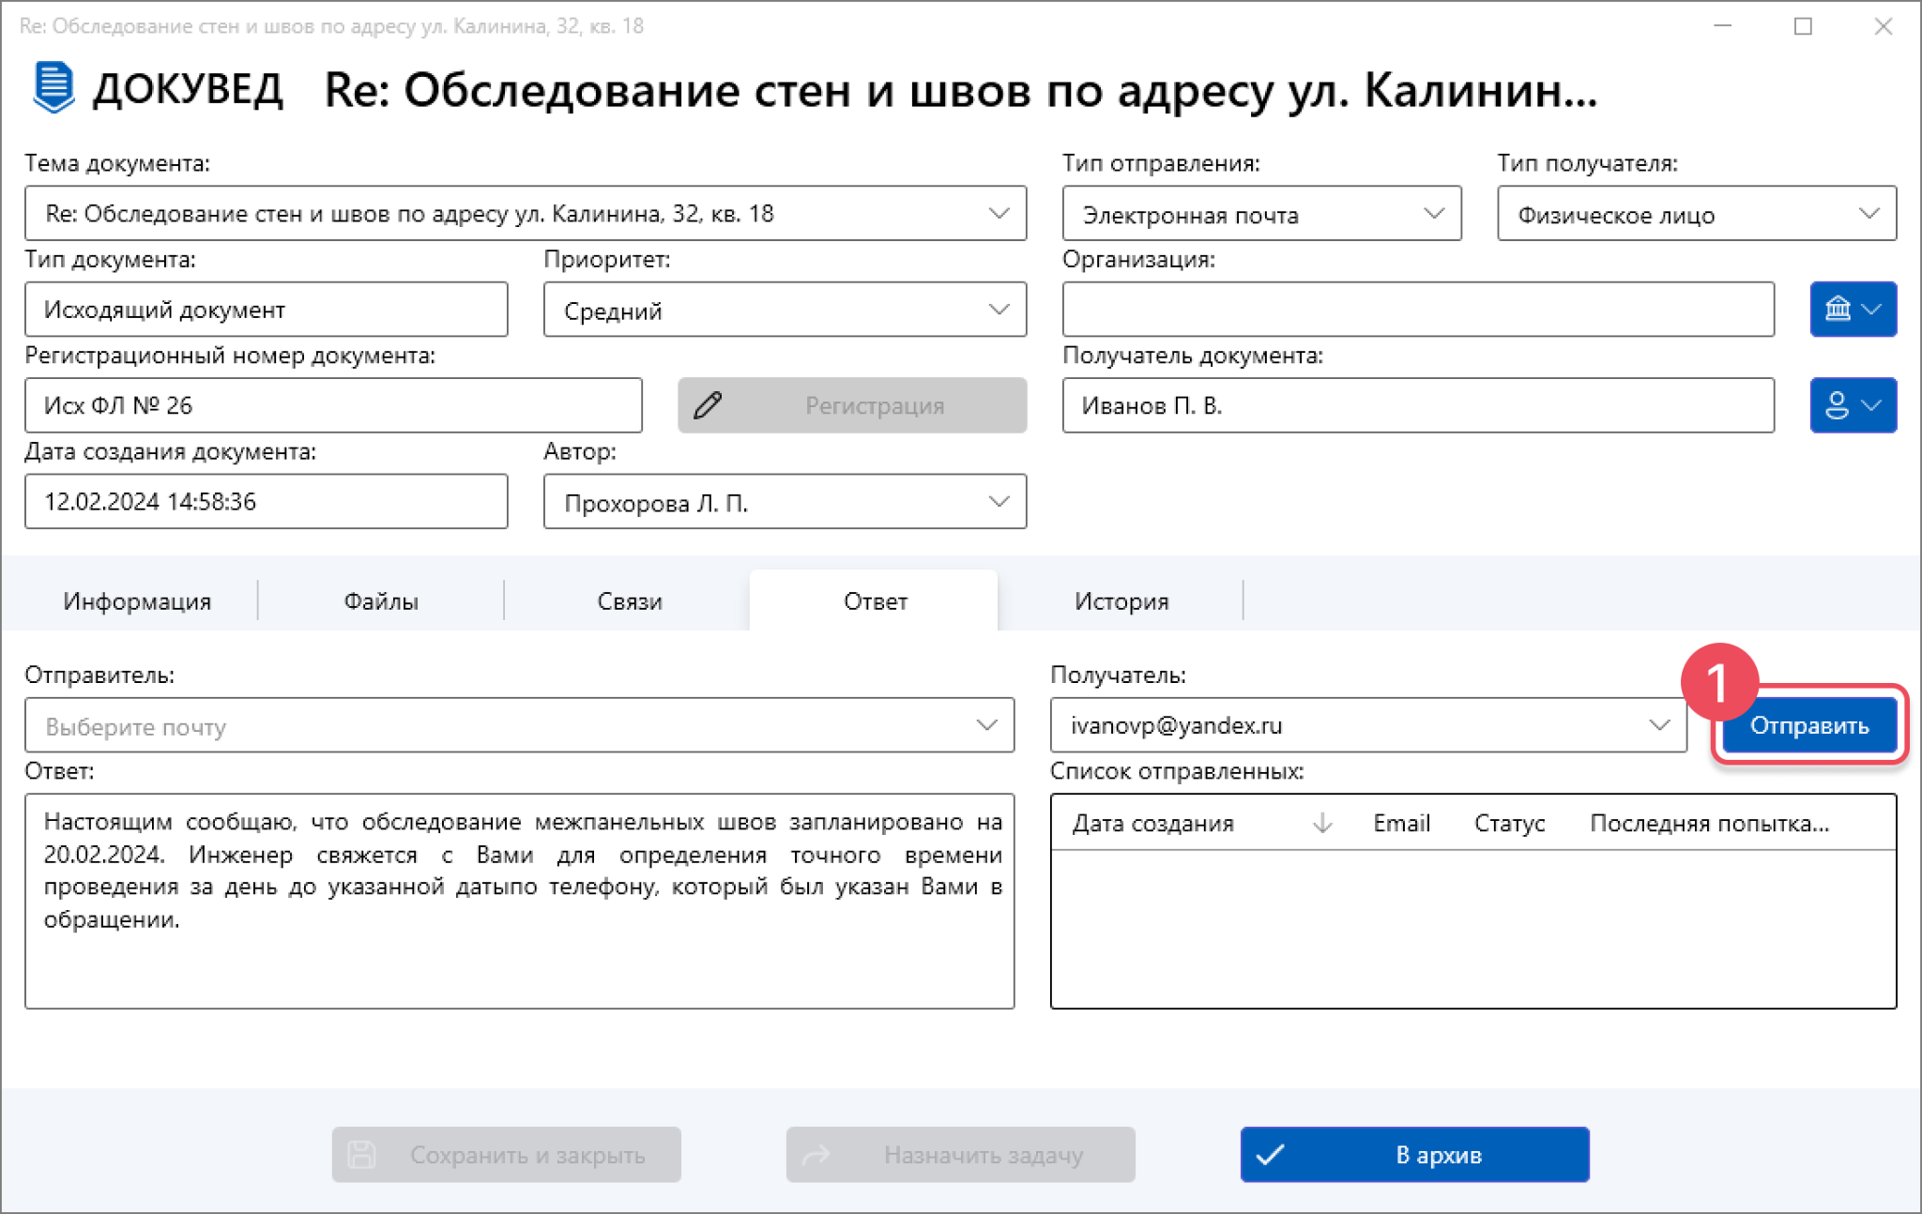Click Назначить задачу button

(960, 1154)
